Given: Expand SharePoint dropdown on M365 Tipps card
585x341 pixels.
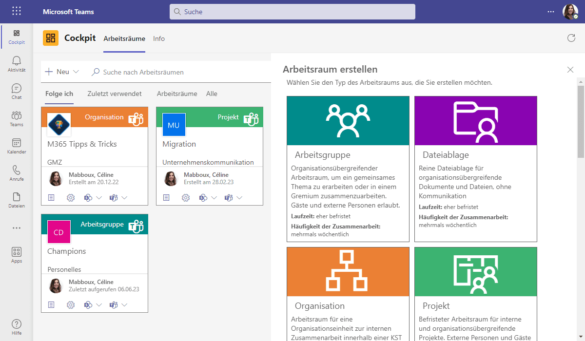Looking at the screenshot, I should point(99,197).
